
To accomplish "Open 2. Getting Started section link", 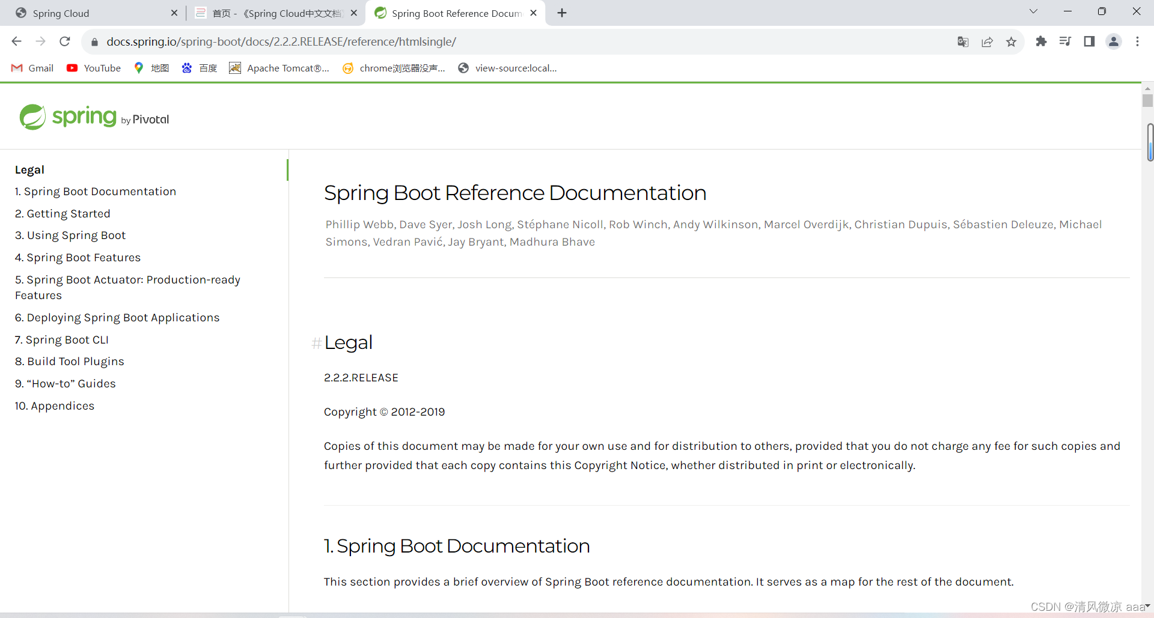I will point(63,213).
